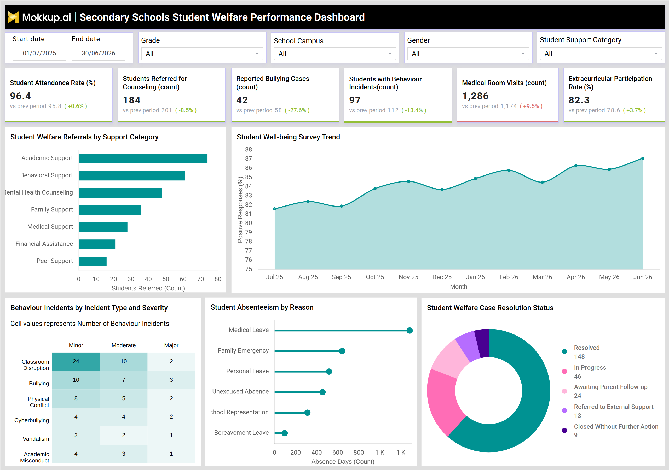Screen dimensions: 669x470
Task: Click the Mokkup.ai logo icon
Action: click(13, 17)
